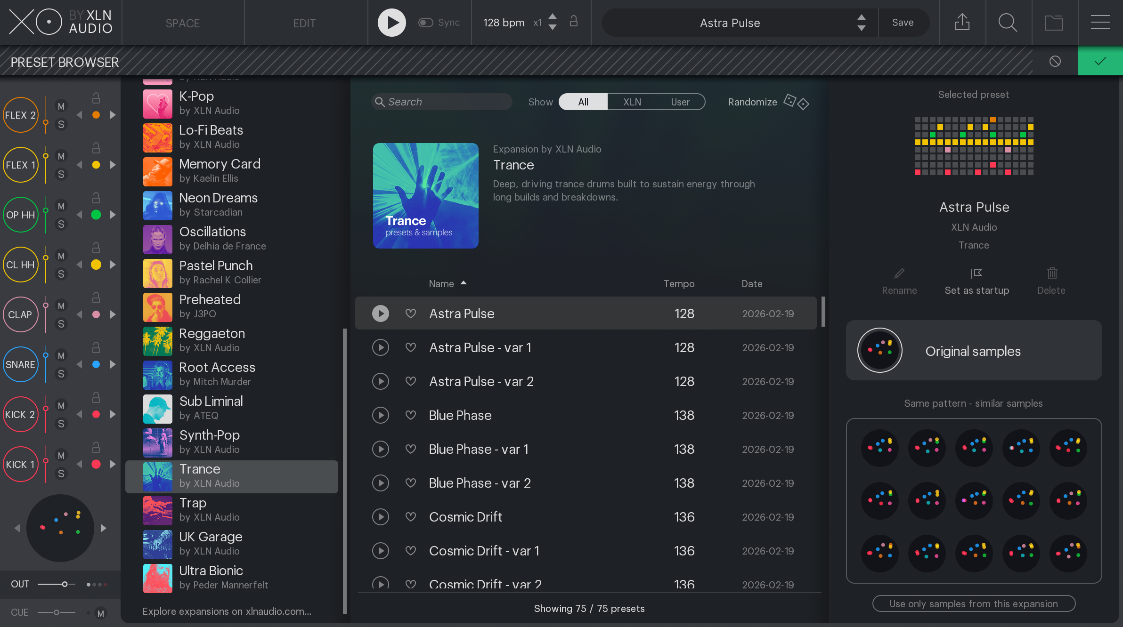
Task: Open the Astra Pulse preset selector arrows
Action: click(x=861, y=23)
